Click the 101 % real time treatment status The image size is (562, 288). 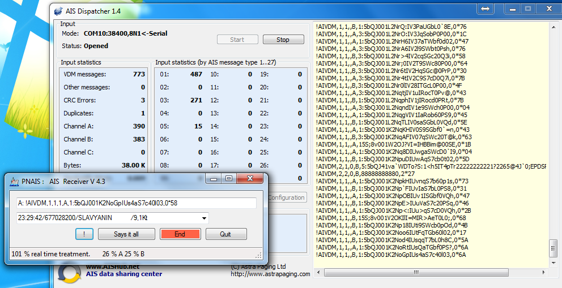[51, 254]
